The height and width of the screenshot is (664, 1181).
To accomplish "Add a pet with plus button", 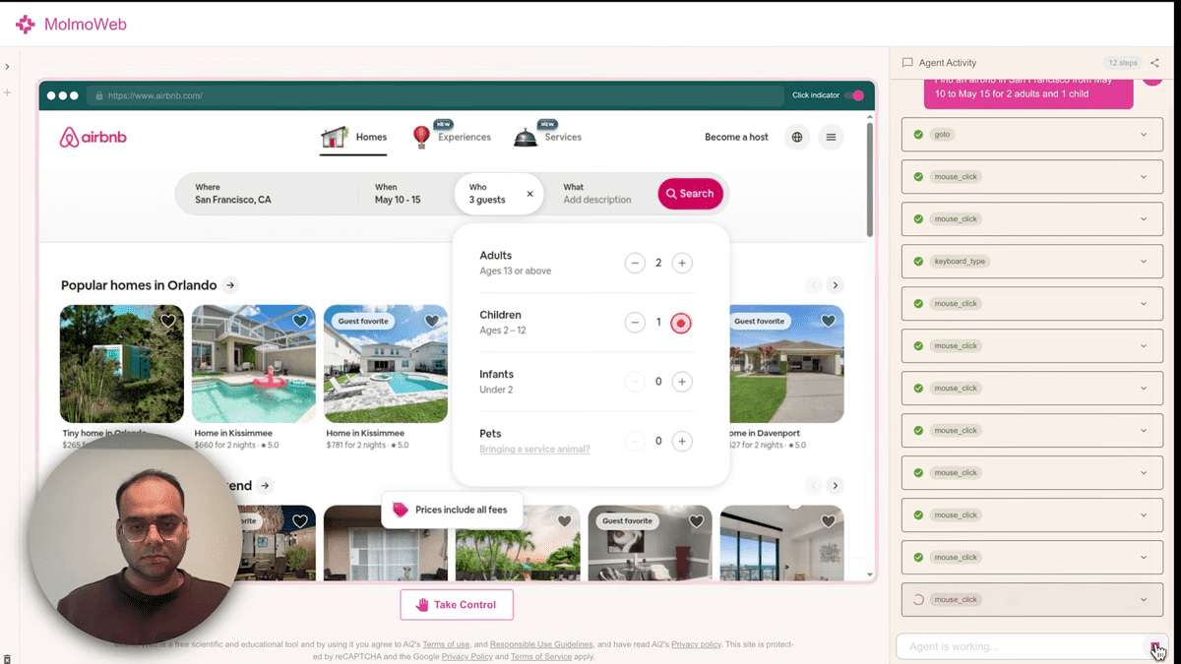I will [681, 442].
